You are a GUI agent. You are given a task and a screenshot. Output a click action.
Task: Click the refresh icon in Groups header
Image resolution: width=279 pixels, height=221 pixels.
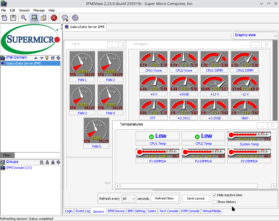click(x=58, y=162)
